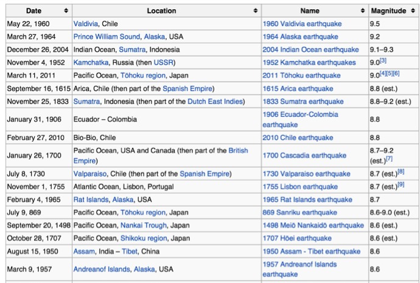Go to the Assam location link

[x=83, y=251]
